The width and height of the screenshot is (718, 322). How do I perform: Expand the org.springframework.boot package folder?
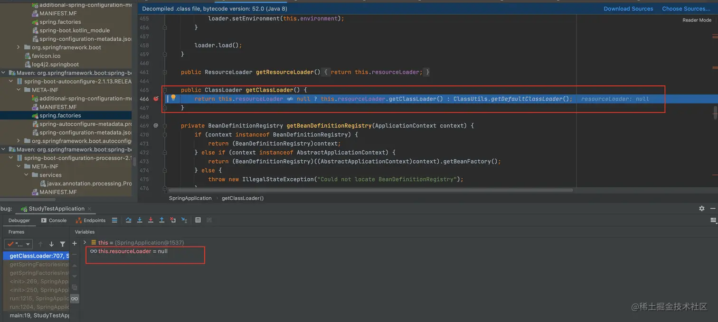click(x=19, y=47)
